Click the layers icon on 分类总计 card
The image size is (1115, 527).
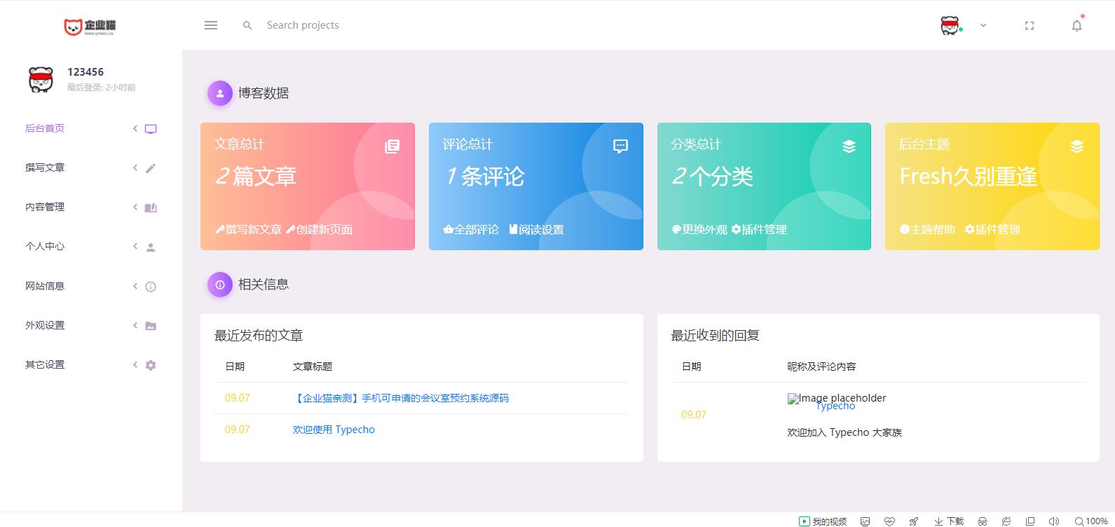tap(849, 146)
